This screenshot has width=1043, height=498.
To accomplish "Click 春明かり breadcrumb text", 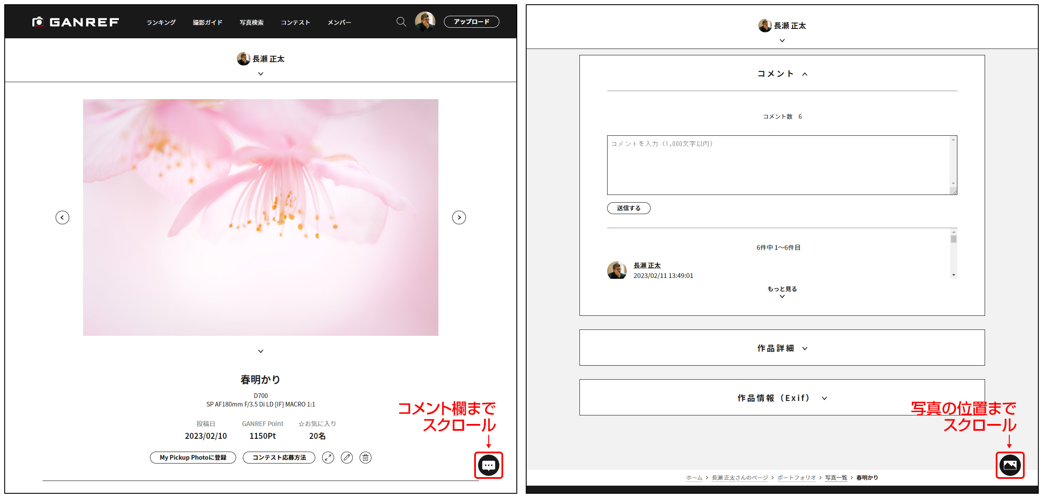I will tap(867, 478).
